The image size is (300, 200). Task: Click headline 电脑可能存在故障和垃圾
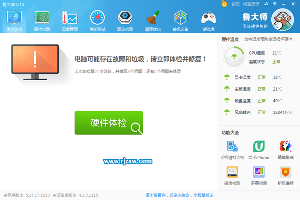[x=140, y=59]
